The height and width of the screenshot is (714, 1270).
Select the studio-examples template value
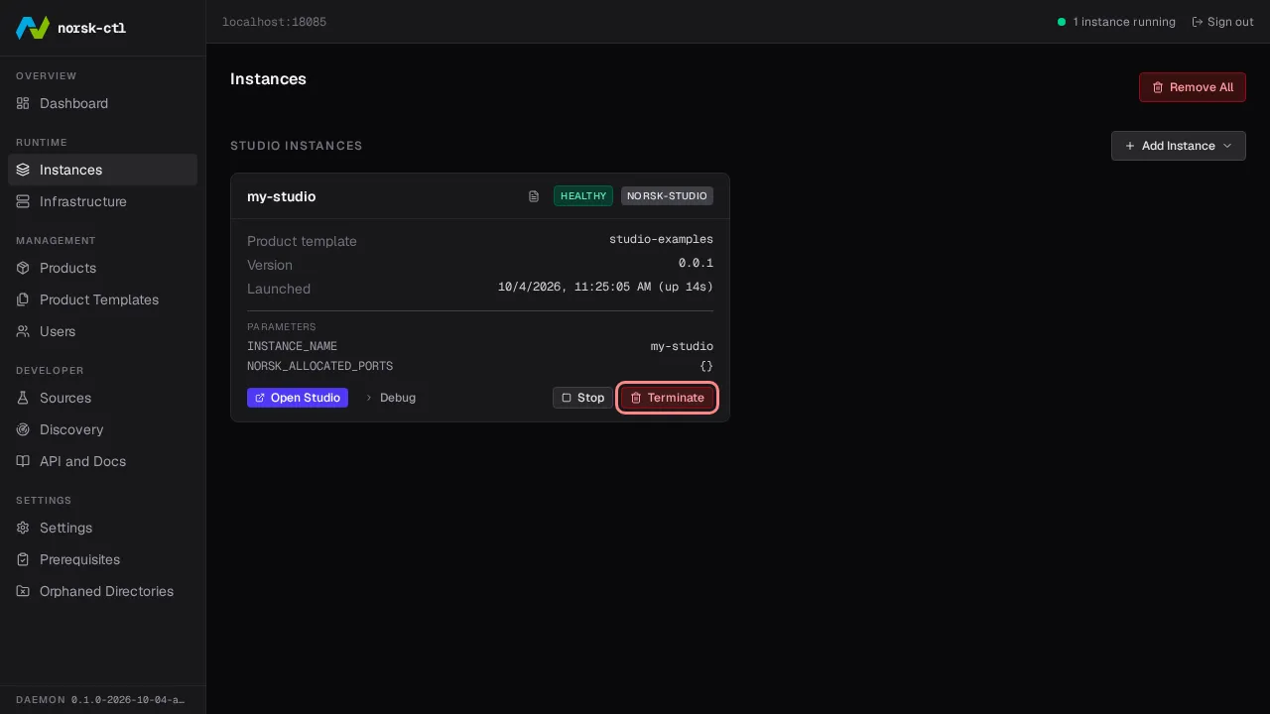(661, 240)
